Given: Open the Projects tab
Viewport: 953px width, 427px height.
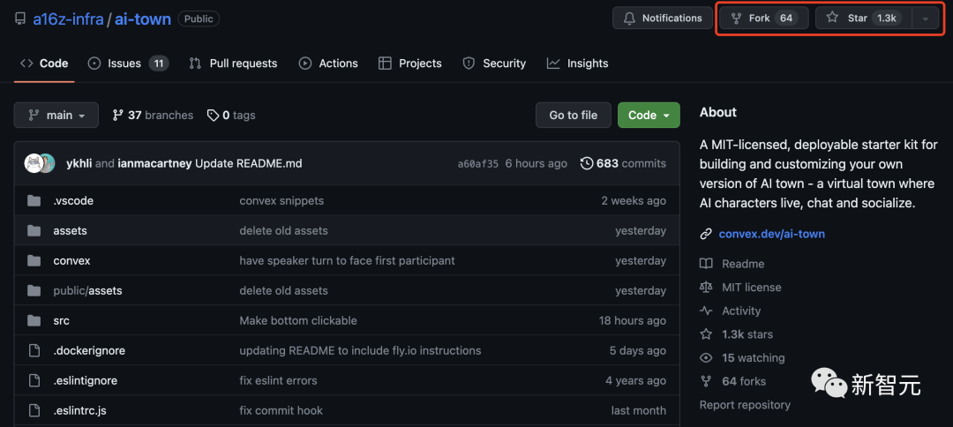Looking at the screenshot, I should pos(409,64).
